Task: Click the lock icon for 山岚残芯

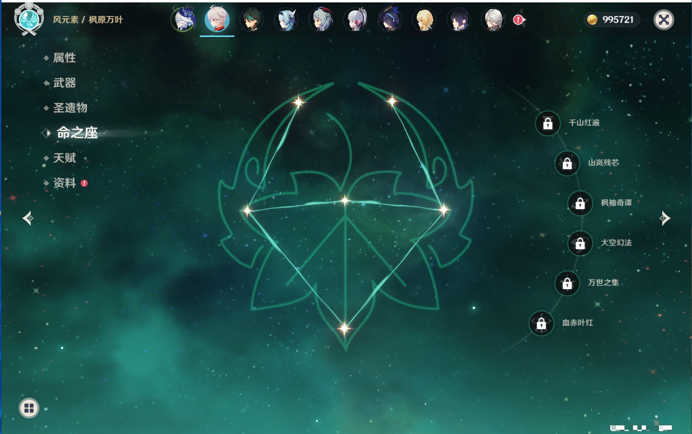Action: tap(567, 164)
